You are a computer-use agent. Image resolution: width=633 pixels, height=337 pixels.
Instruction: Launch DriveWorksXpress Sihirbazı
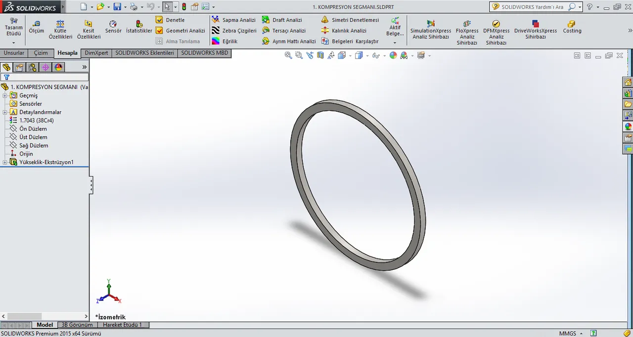536,30
